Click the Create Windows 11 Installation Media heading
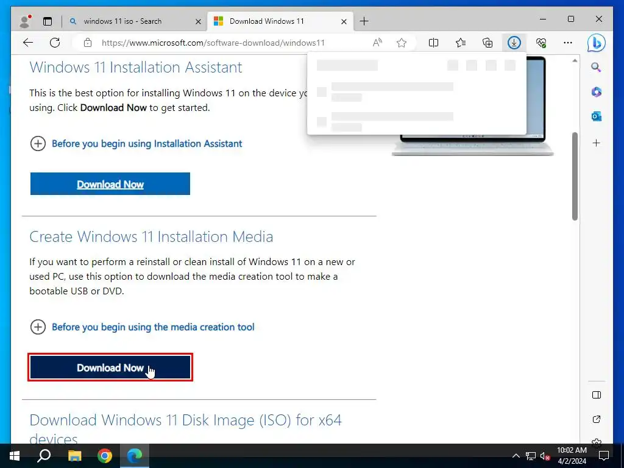The image size is (624, 468). (x=151, y=237)
